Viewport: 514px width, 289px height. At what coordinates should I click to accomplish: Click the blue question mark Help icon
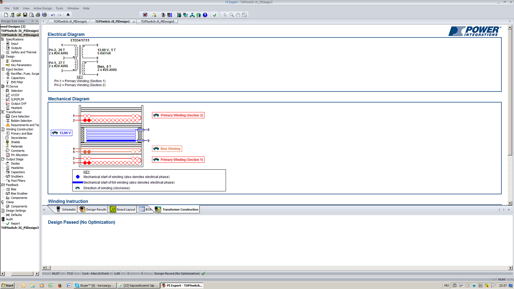point(205,15)
